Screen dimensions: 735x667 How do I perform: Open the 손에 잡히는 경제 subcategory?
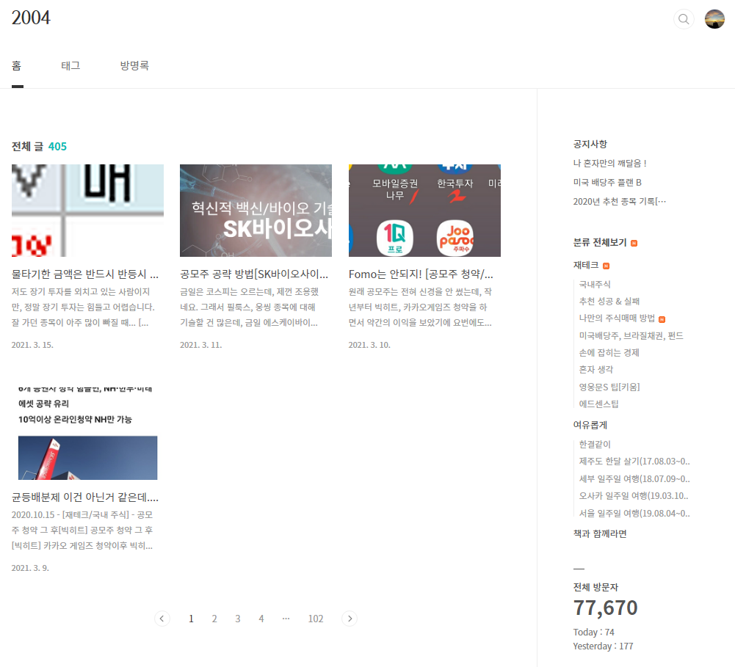click(609, 353)
